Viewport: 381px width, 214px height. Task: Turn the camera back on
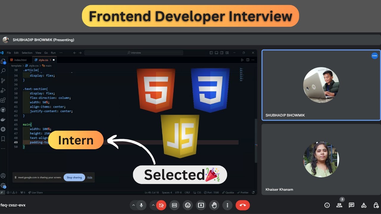pyautogui.click(x=161, y=205)
